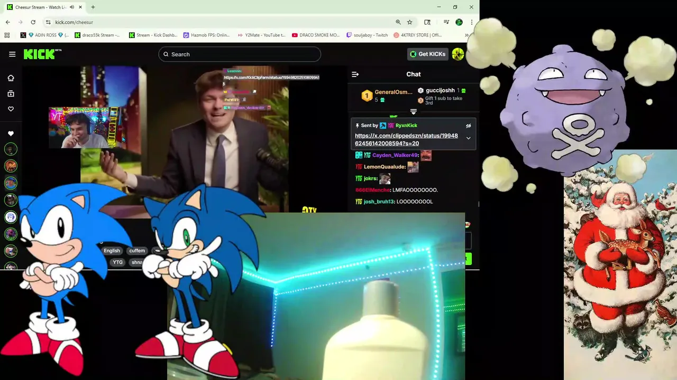Open Following outline heart icon in sidebar
The height and width of the screenshot is (380, 677).
point(11,109)
